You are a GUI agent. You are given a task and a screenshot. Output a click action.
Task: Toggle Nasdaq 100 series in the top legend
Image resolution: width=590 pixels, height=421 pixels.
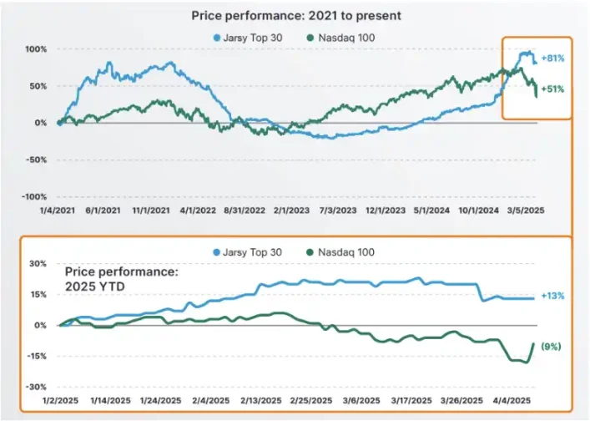click(x=341, y=38)
